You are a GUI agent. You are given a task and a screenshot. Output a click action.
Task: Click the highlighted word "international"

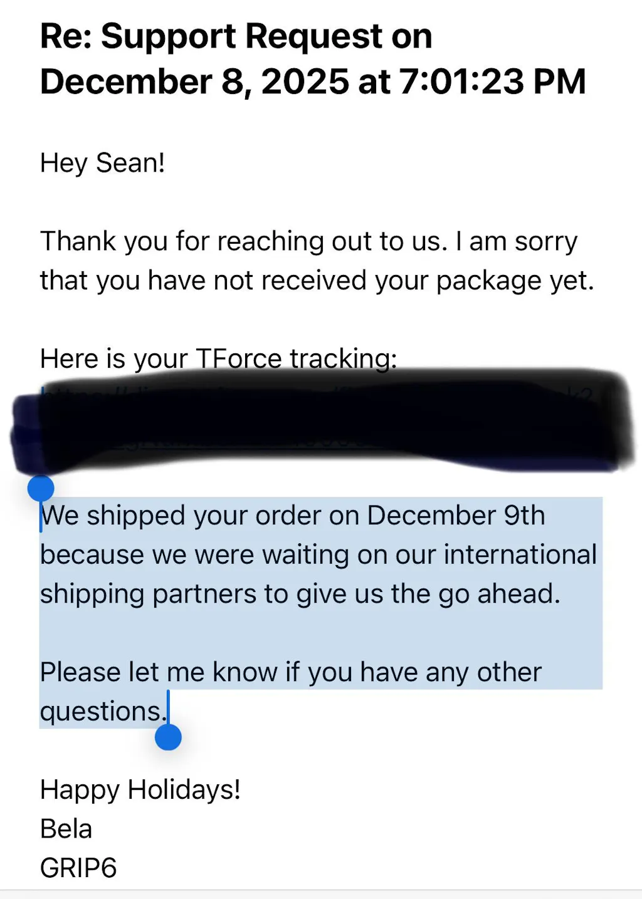click(520, 555)
